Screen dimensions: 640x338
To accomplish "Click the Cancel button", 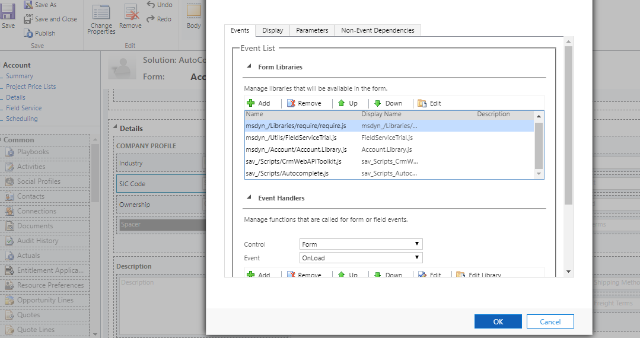I will (550, 321).
